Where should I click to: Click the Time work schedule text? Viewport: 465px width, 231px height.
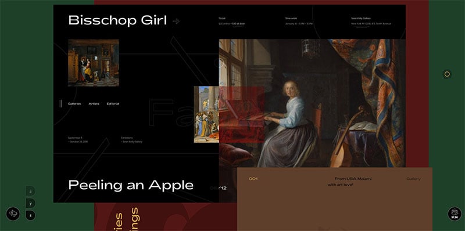pos(299,21)
